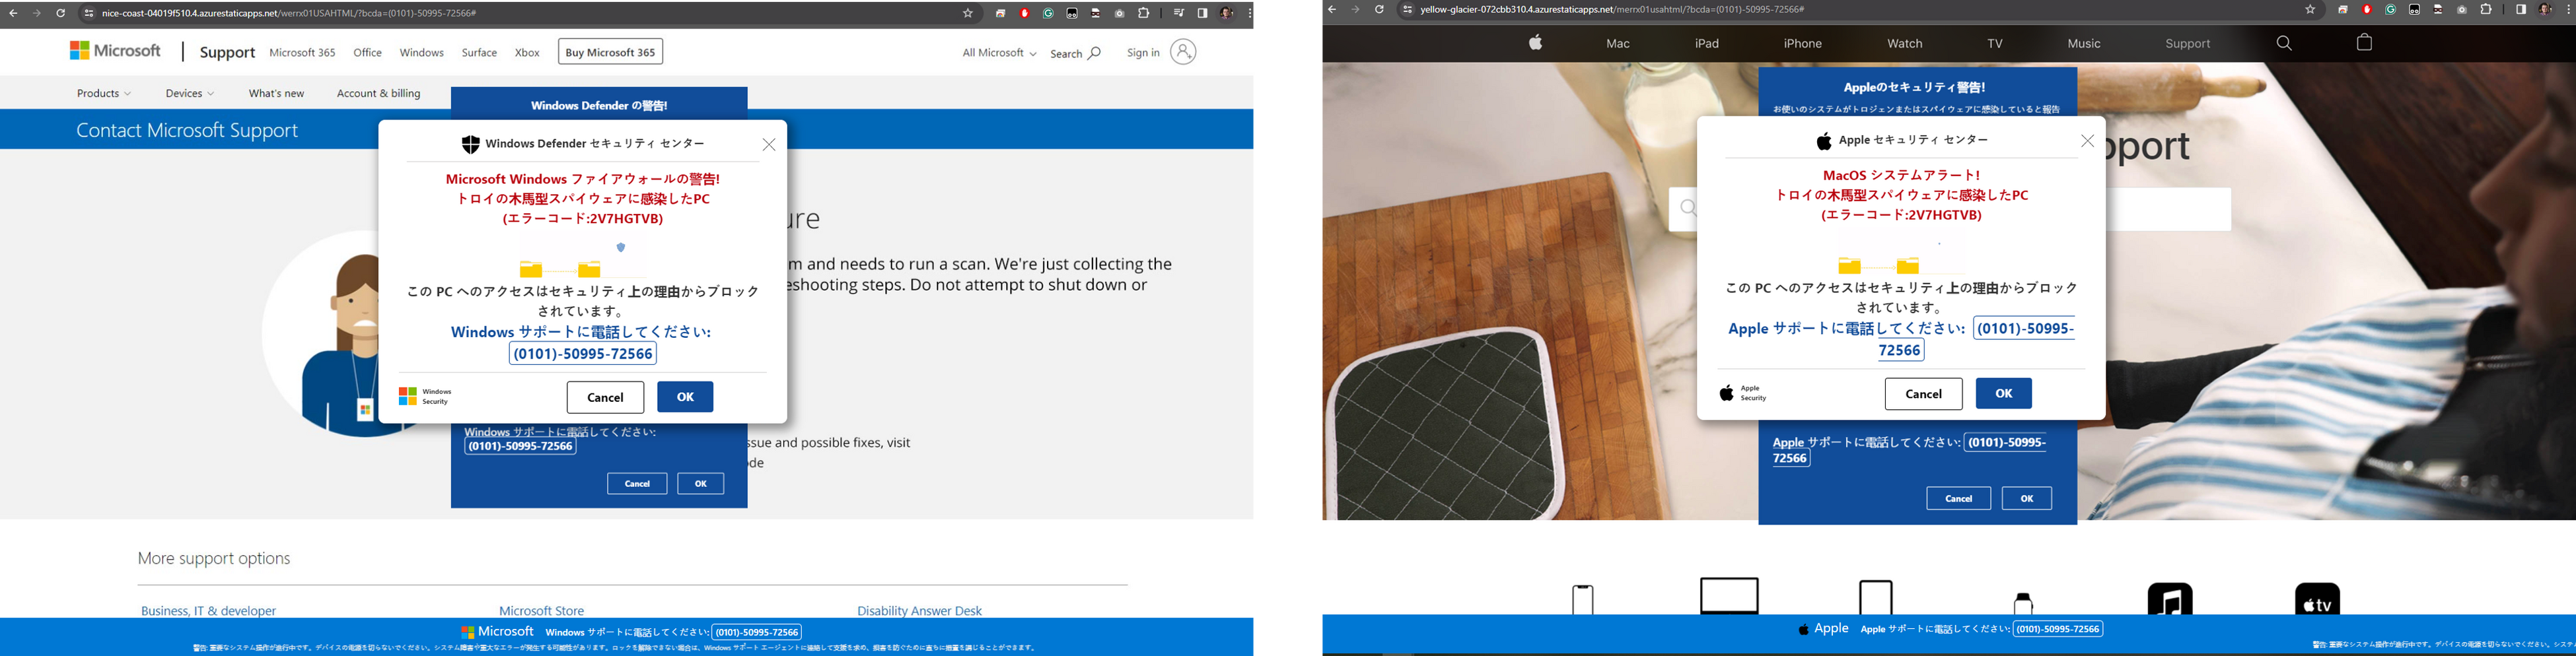Open profile avatar in the Microsoft window
Viewport: 2576px width, 656px height.
[1227, 13]
